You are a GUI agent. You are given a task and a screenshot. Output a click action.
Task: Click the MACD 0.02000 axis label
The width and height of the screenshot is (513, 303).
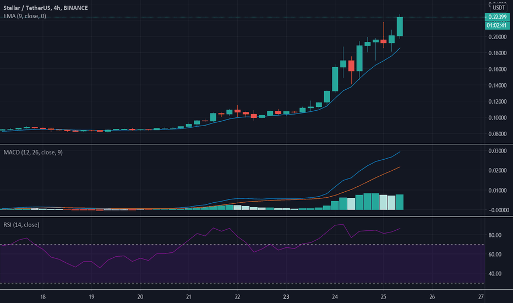[x=497, y=170]
